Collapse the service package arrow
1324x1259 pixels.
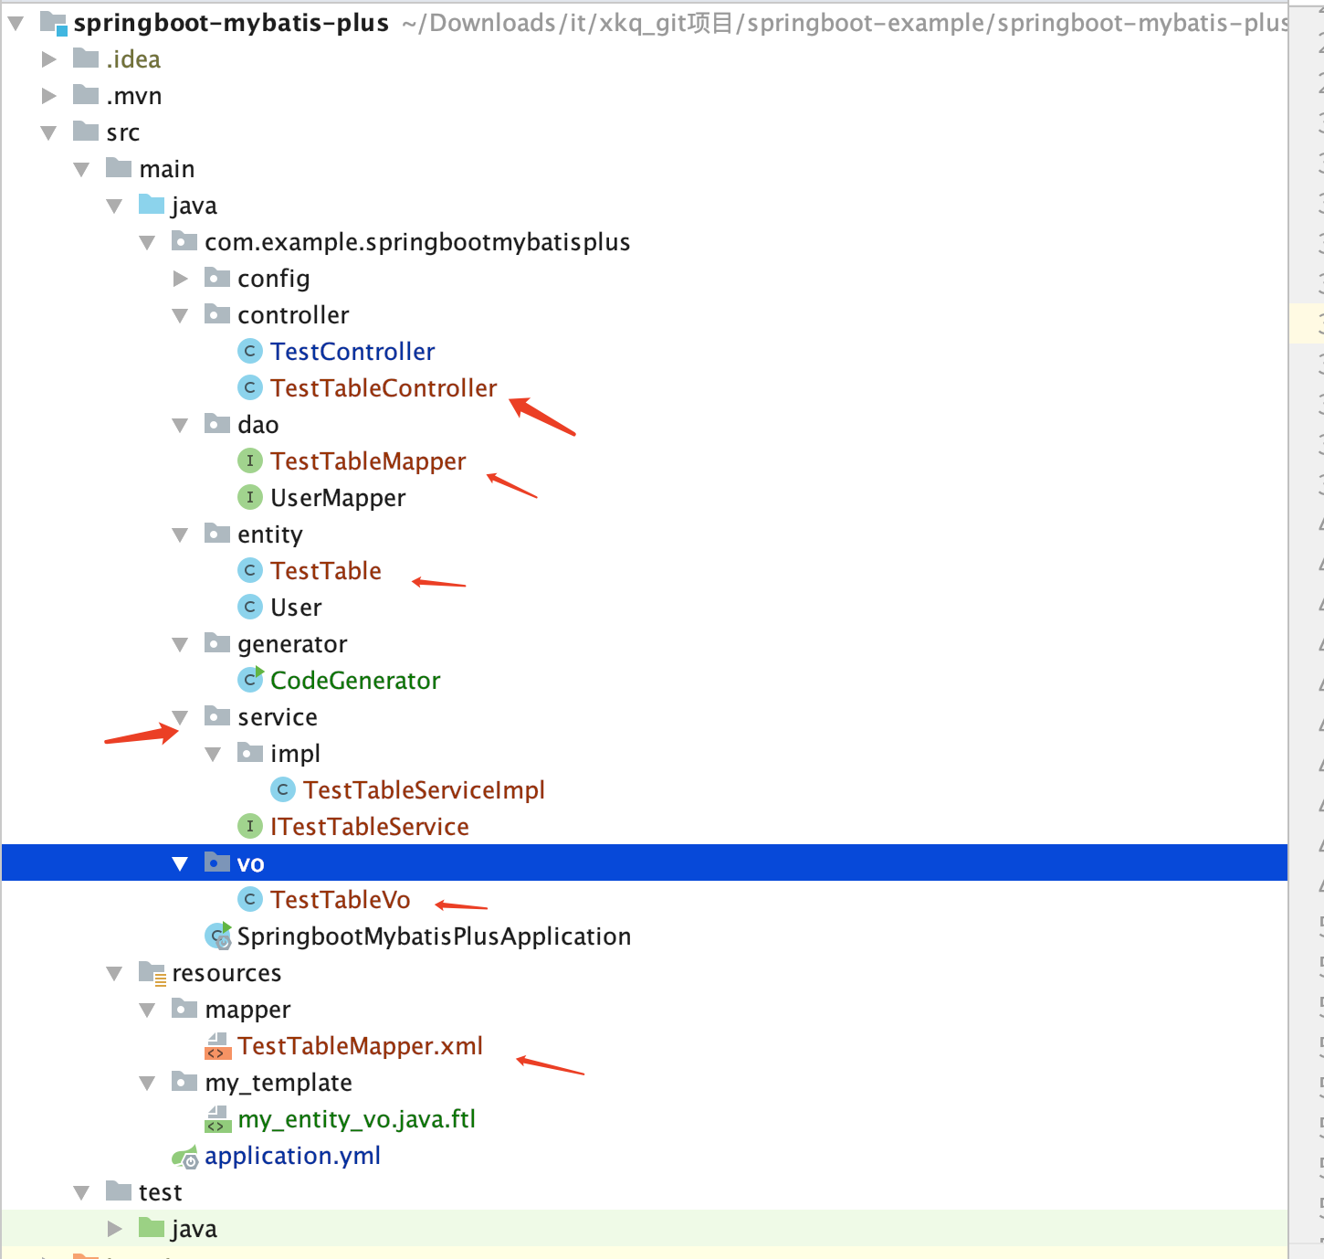point(181,718)
